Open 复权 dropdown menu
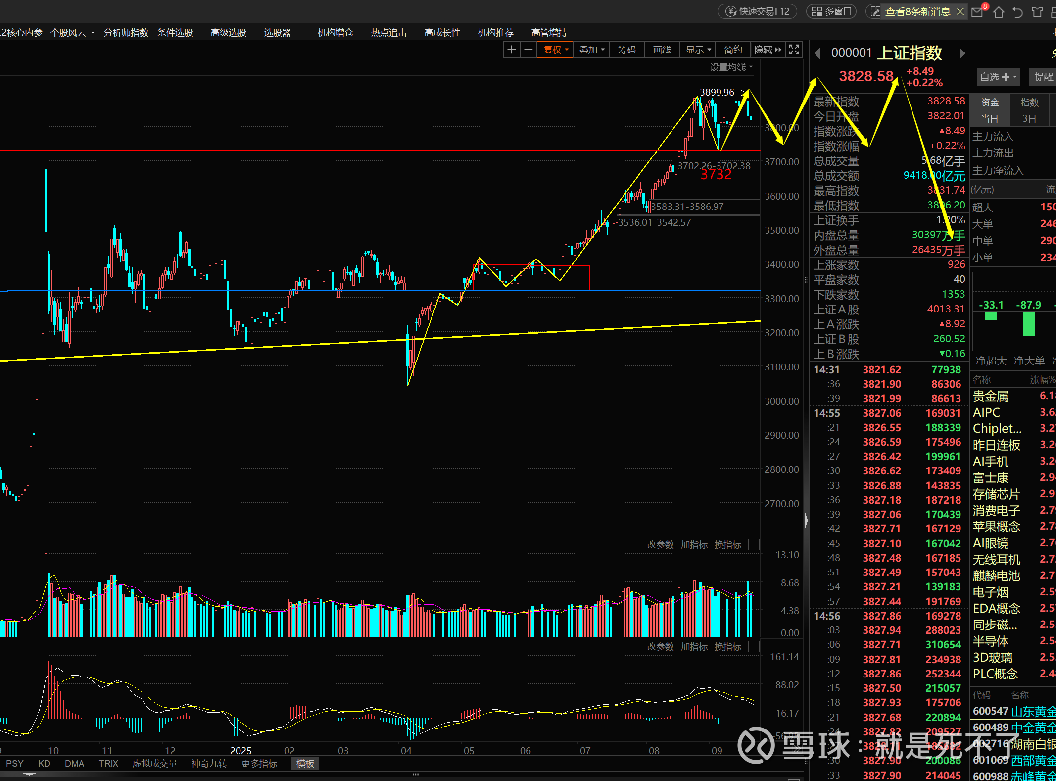 coord(555,50)
